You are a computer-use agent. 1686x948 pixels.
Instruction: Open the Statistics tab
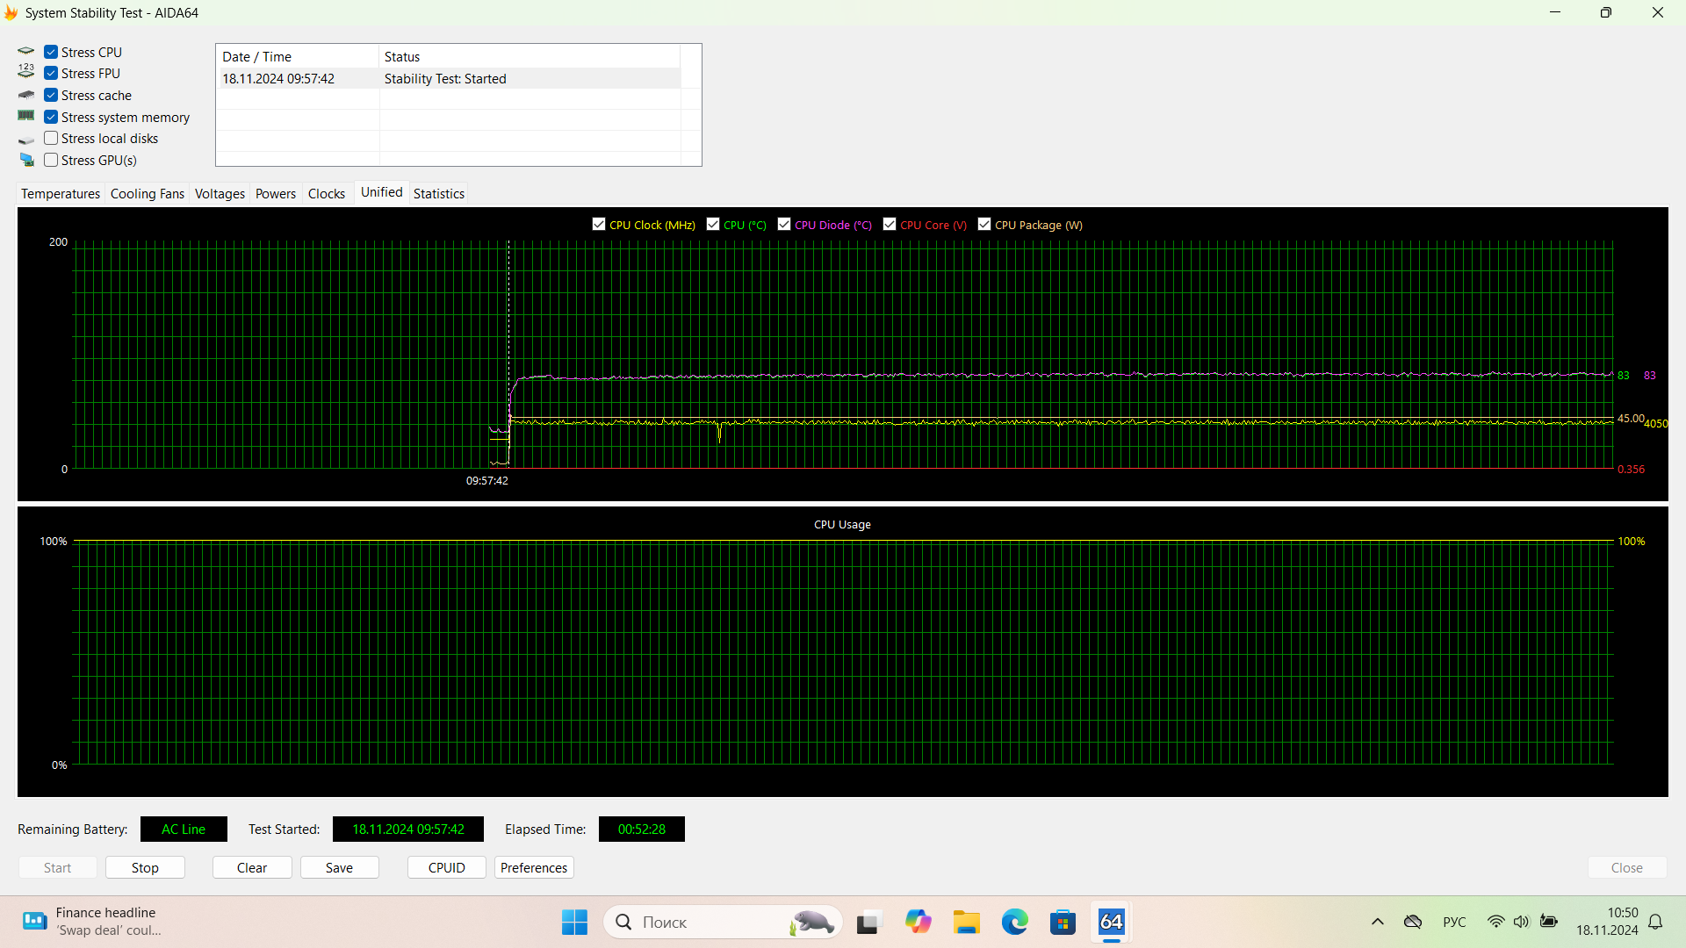[438, 193]
